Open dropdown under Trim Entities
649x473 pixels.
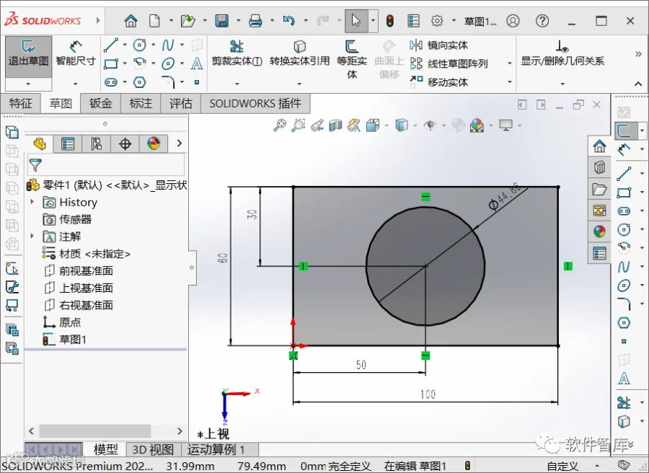[x=237, y=84]
